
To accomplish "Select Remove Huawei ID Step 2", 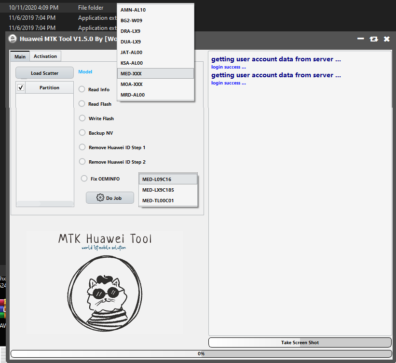I will [x=82, y=162].
